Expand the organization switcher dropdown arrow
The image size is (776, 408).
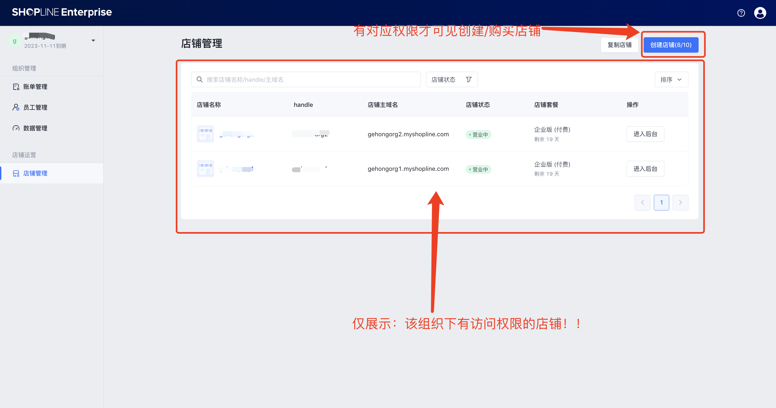pos(93,40)
